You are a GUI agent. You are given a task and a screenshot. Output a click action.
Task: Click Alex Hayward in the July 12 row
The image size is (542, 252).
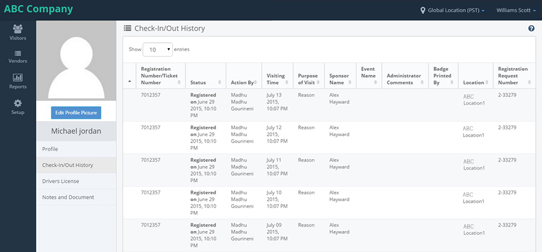coord(340,131)
